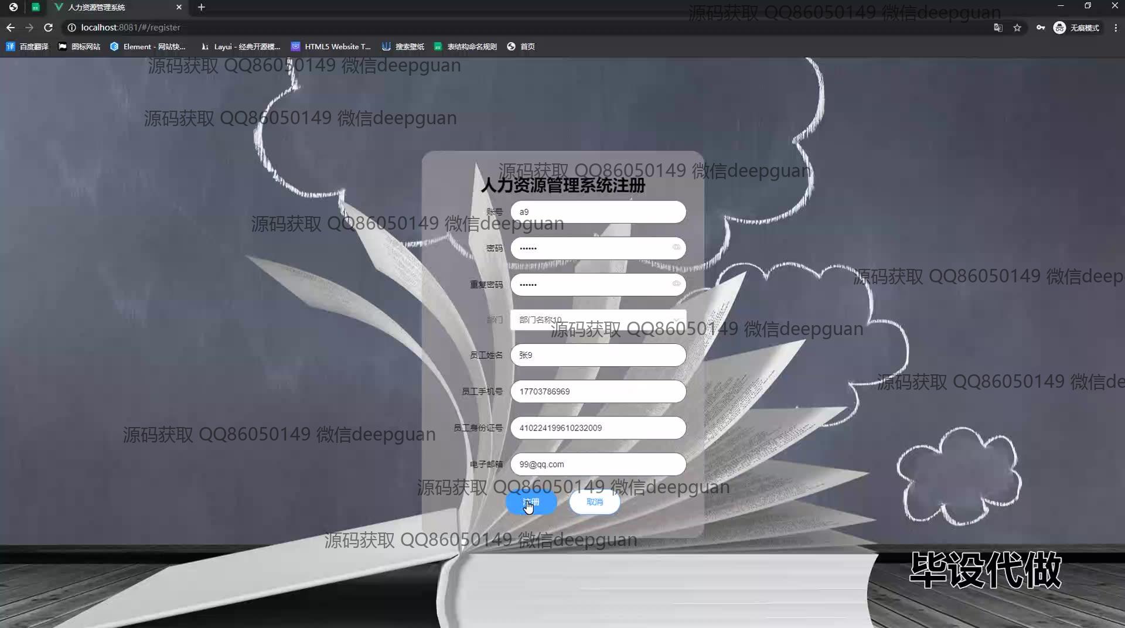This screenshot has width=1125, height=628.
Task: Click the 员工身份证号 field
Action: [x=598, y=428]
